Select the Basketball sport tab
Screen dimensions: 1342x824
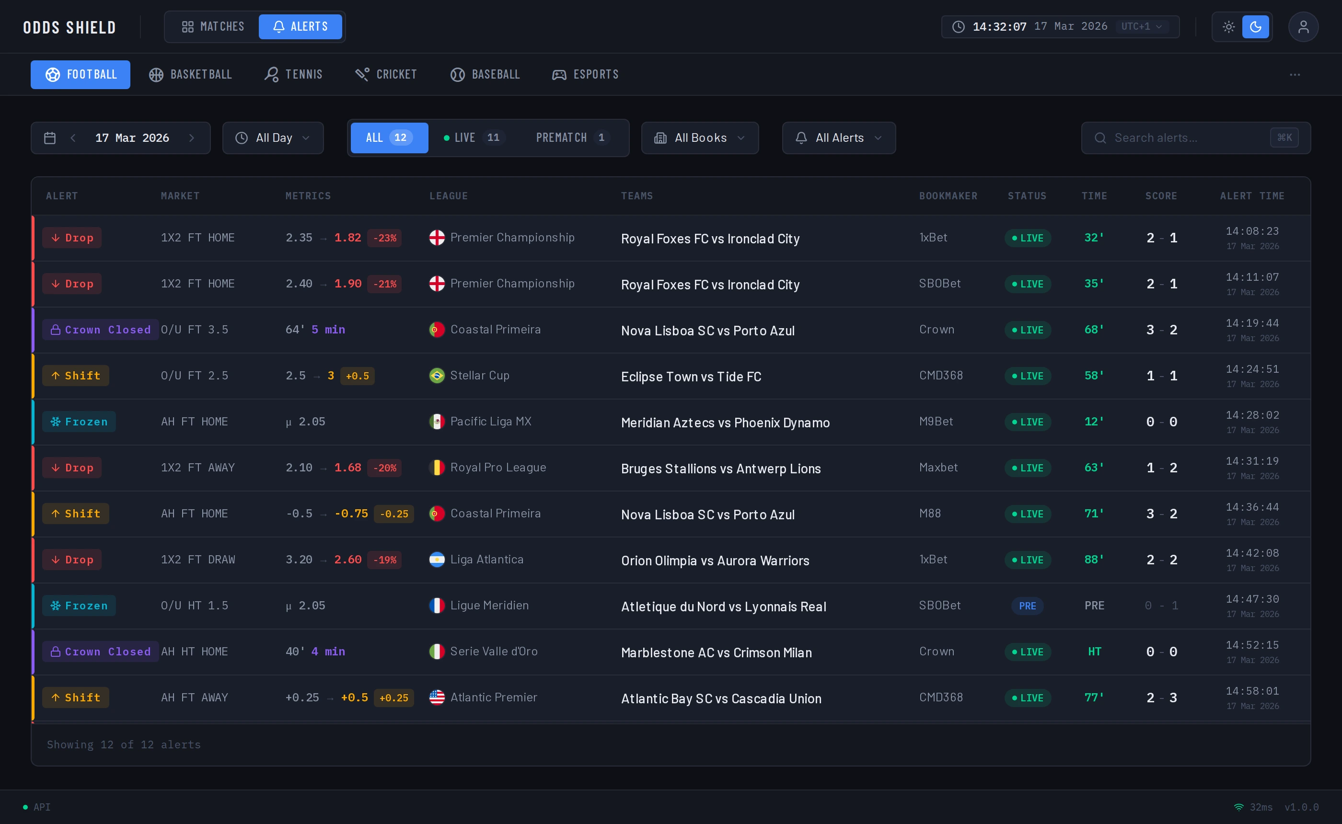[x=190, y=75]
